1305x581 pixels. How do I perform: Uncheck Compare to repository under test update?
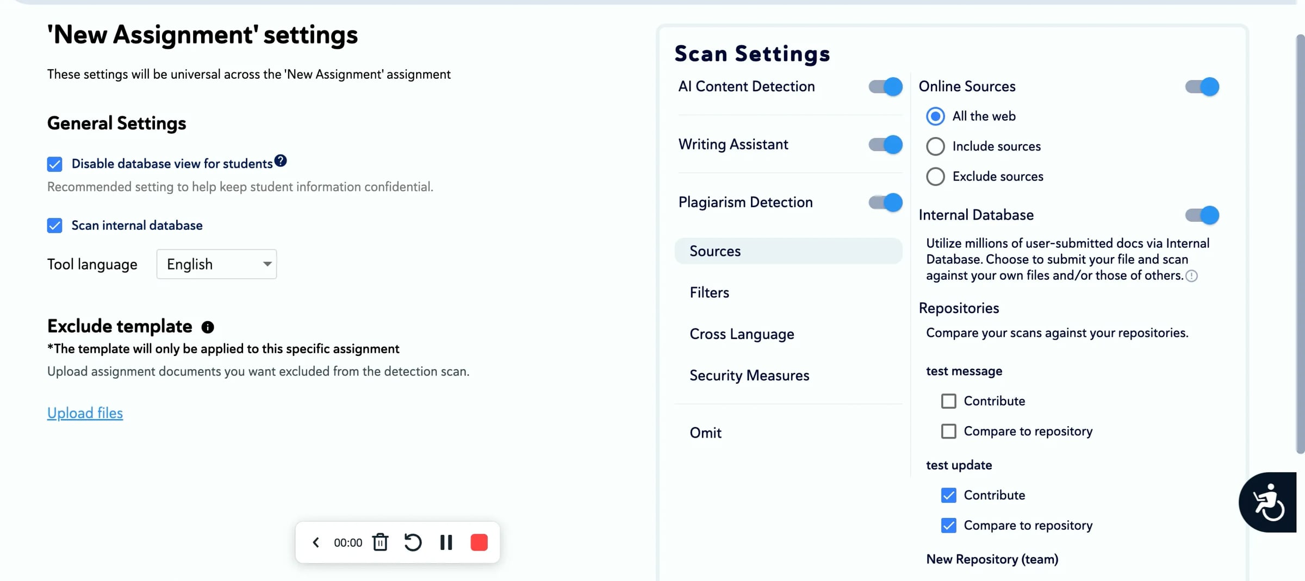coord(949,526)
